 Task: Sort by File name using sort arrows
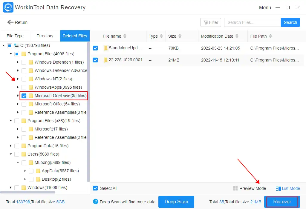point(125,36)
